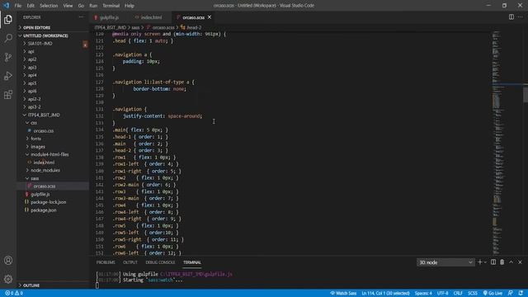Viewport: 528px width, 297px height.
Task: Open package-lock.json in the explorer
Action: [x=48, y=202]
